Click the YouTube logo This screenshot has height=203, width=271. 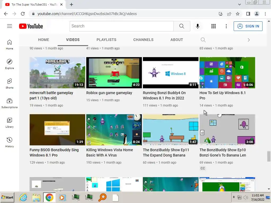[31, 26]
